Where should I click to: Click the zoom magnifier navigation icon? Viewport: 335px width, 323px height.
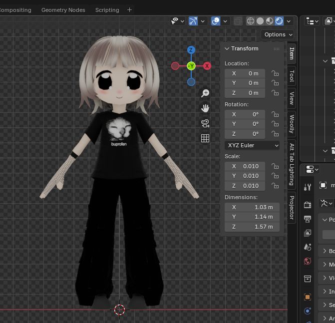coord(205,93)
